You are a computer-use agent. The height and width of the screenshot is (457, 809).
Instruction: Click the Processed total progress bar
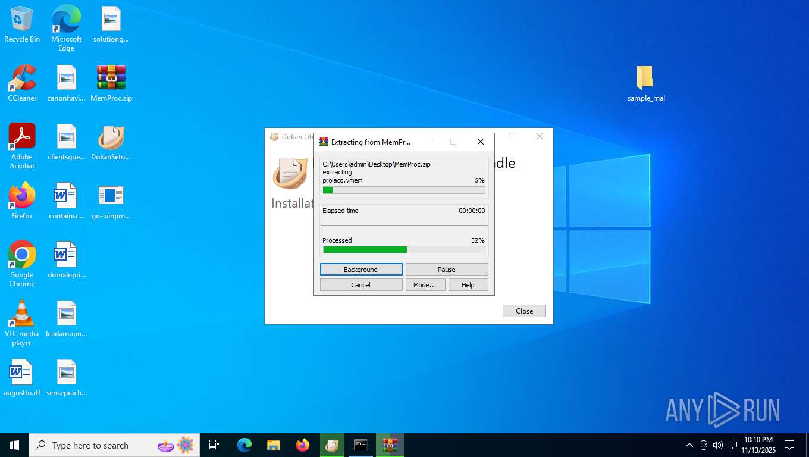404,250
